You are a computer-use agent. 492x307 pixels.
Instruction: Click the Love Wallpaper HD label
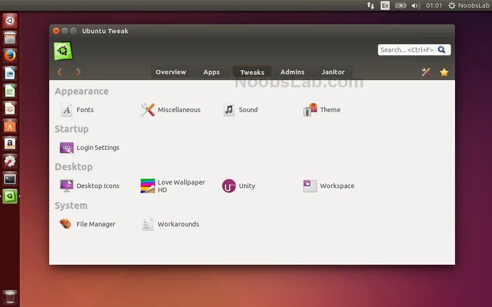click(x=182, y=186)
